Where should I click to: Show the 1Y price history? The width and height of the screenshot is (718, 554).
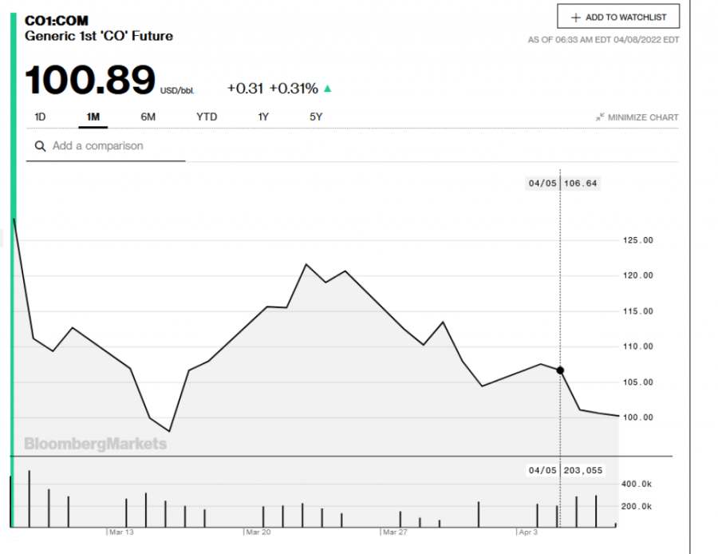click(263, 117)
